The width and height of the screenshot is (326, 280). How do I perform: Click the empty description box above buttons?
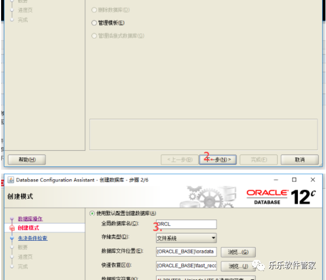[203, 134]
